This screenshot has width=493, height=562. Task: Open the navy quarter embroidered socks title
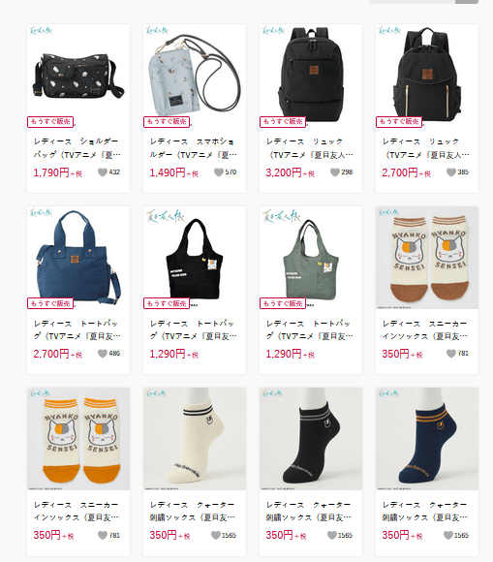(425, 511)
